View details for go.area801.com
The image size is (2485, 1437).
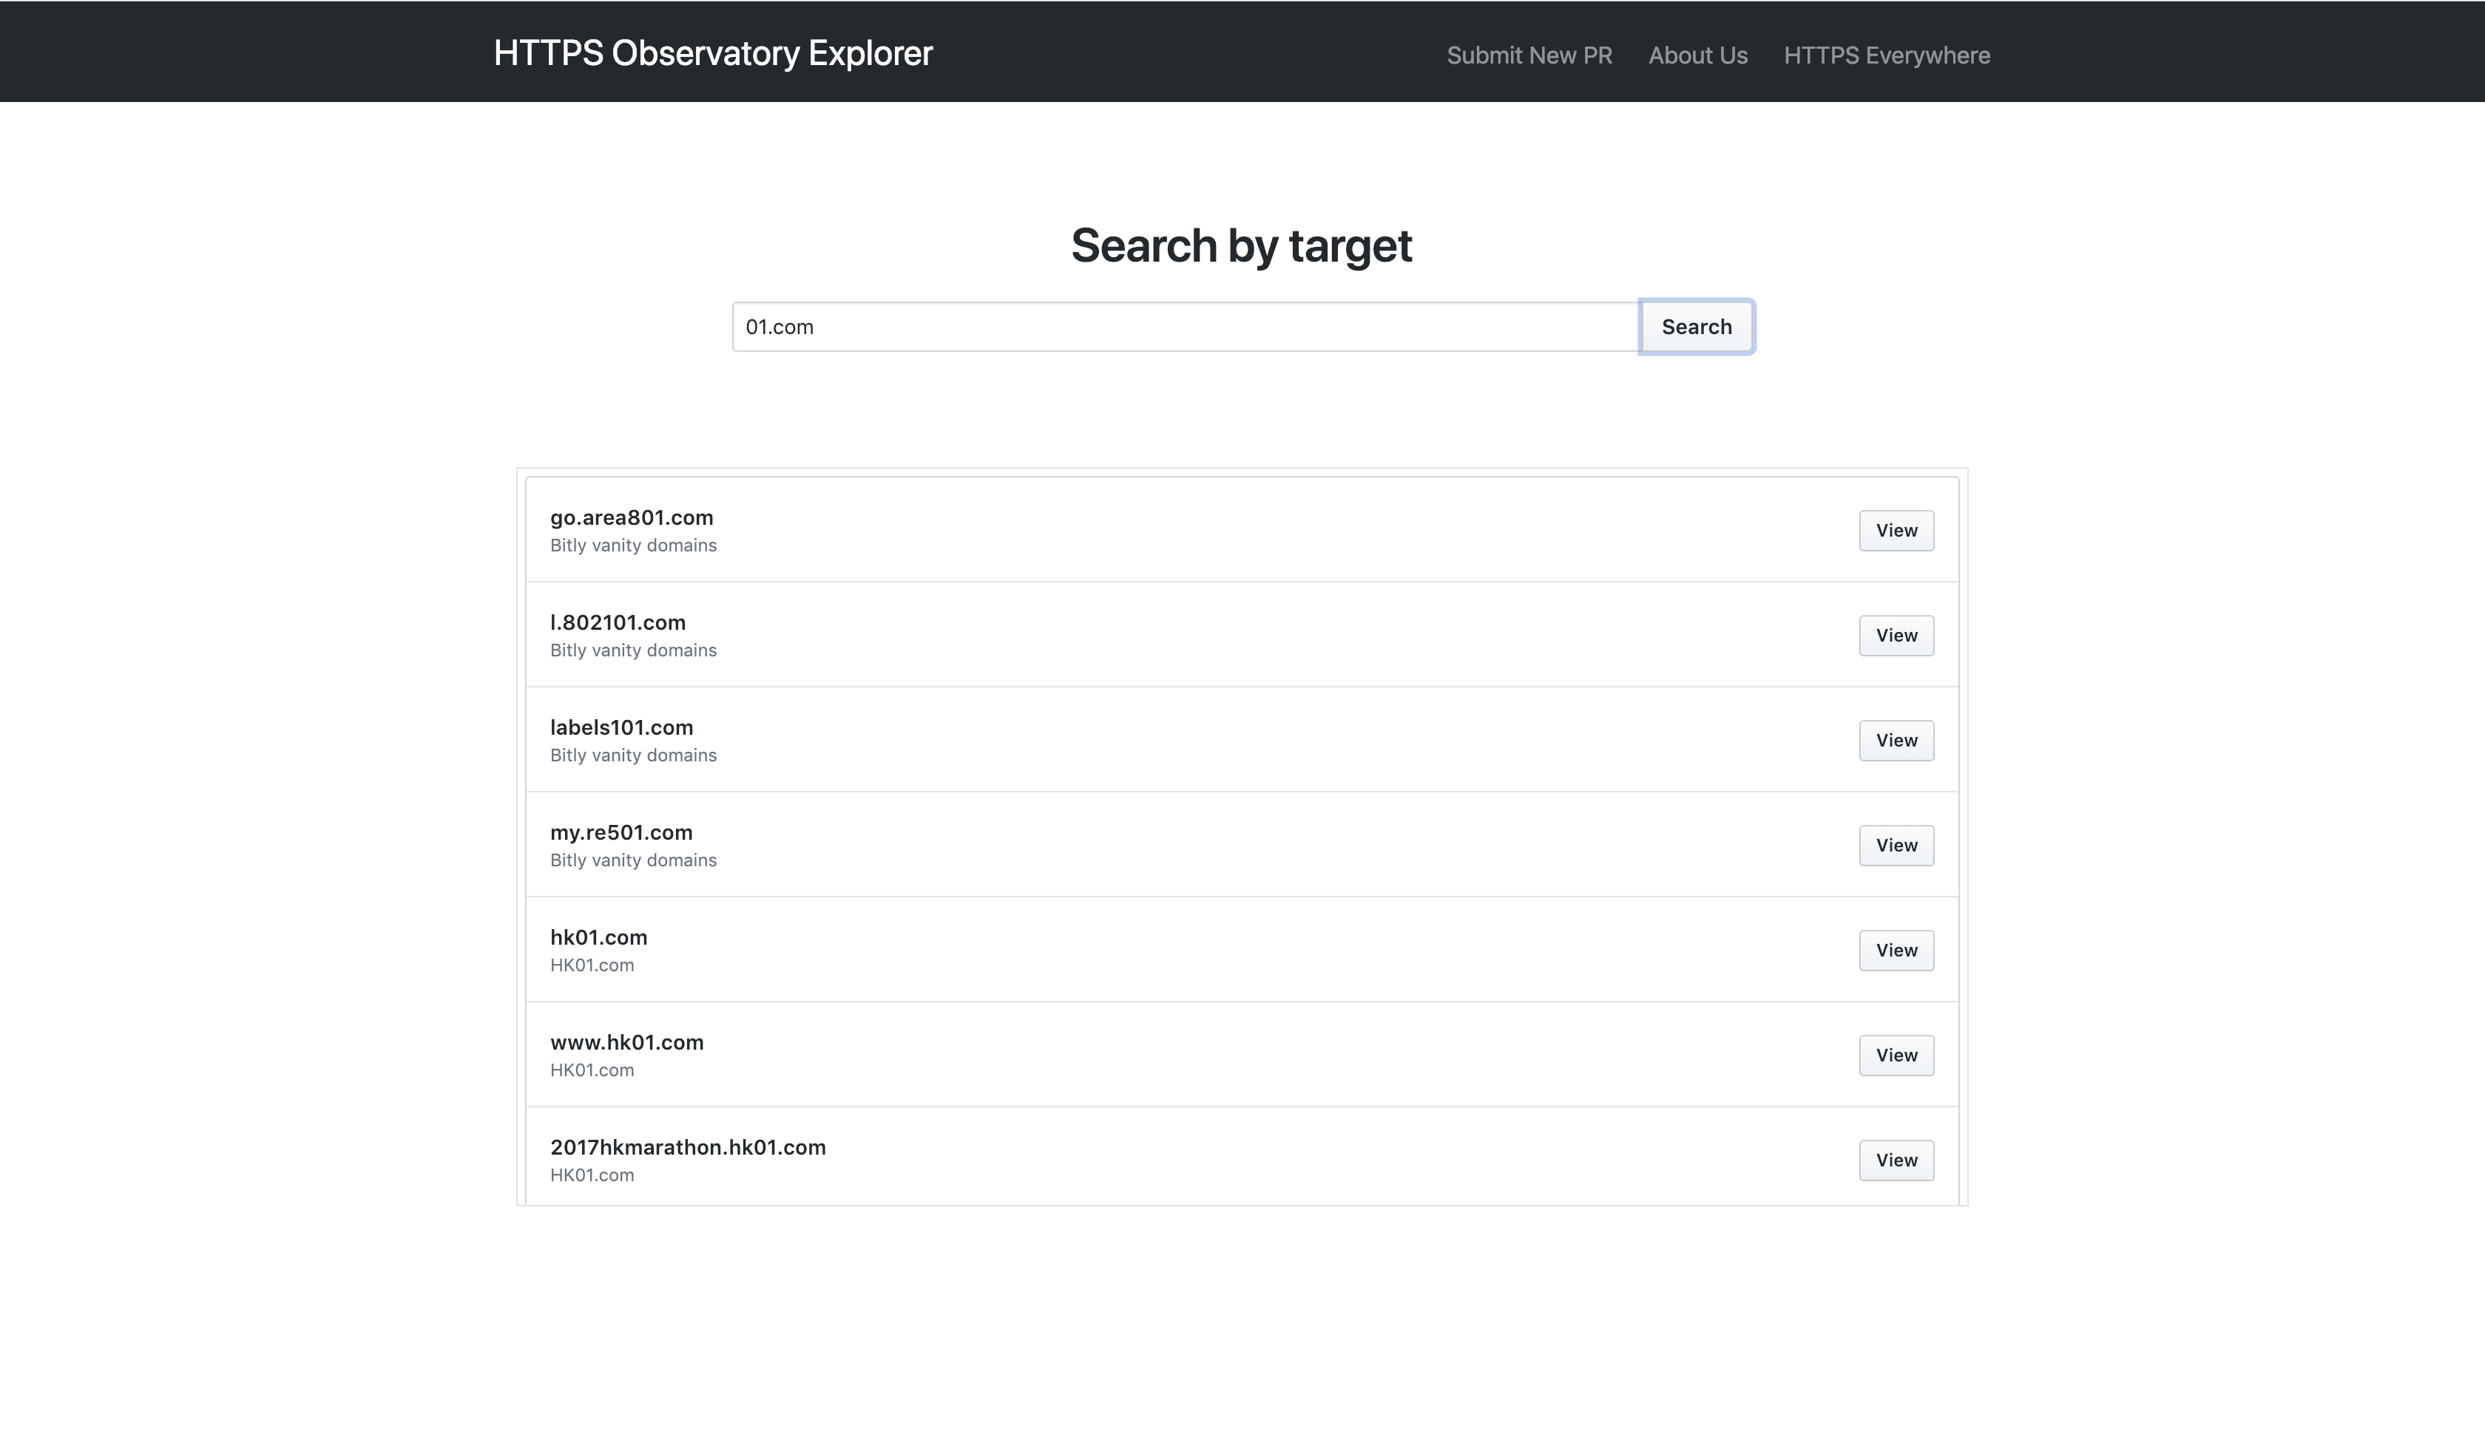coord(1896,530)
